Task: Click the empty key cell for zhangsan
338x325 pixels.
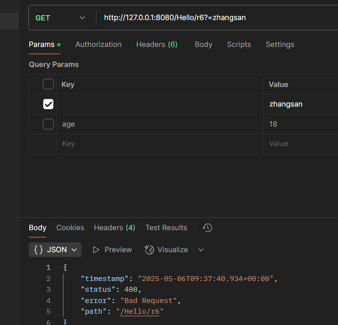Action: click(159, 104)
